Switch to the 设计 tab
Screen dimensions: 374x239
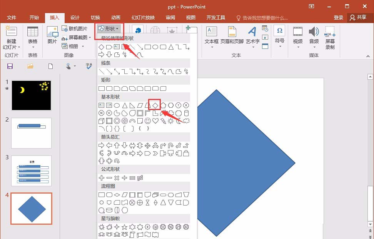[x=75, y=18]
